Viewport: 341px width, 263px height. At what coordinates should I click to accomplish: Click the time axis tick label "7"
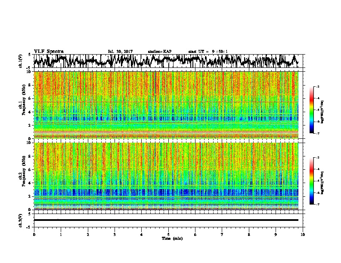(x=222, y=235)
